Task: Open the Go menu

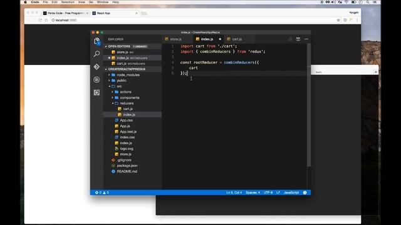Action: (91, 2)
